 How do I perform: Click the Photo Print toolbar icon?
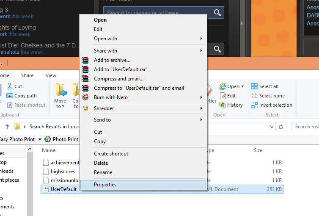(48, 139)
